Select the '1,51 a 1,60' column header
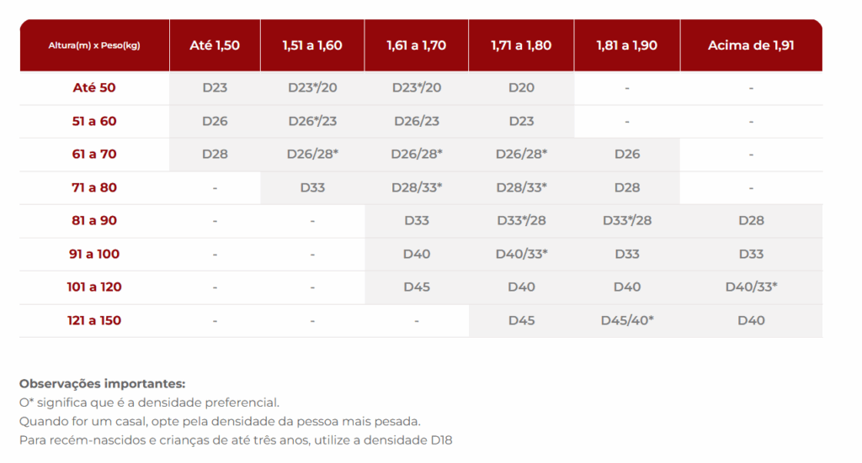The image size is (862, 463). click(312, 45)
